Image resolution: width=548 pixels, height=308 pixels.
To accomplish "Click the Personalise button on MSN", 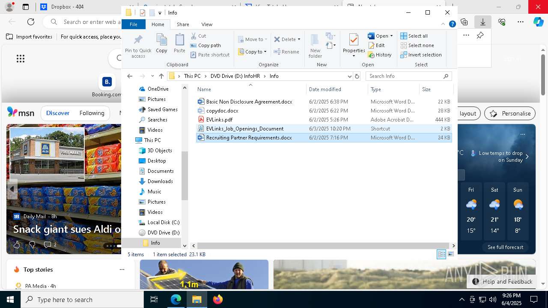I will [510, 113].
